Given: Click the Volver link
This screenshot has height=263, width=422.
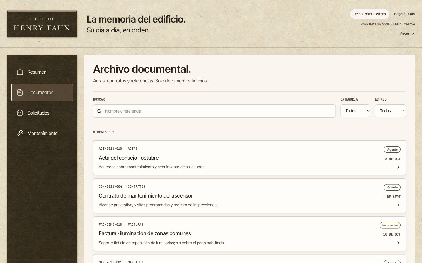Looking at the screenshot, I should pos(407,34).
